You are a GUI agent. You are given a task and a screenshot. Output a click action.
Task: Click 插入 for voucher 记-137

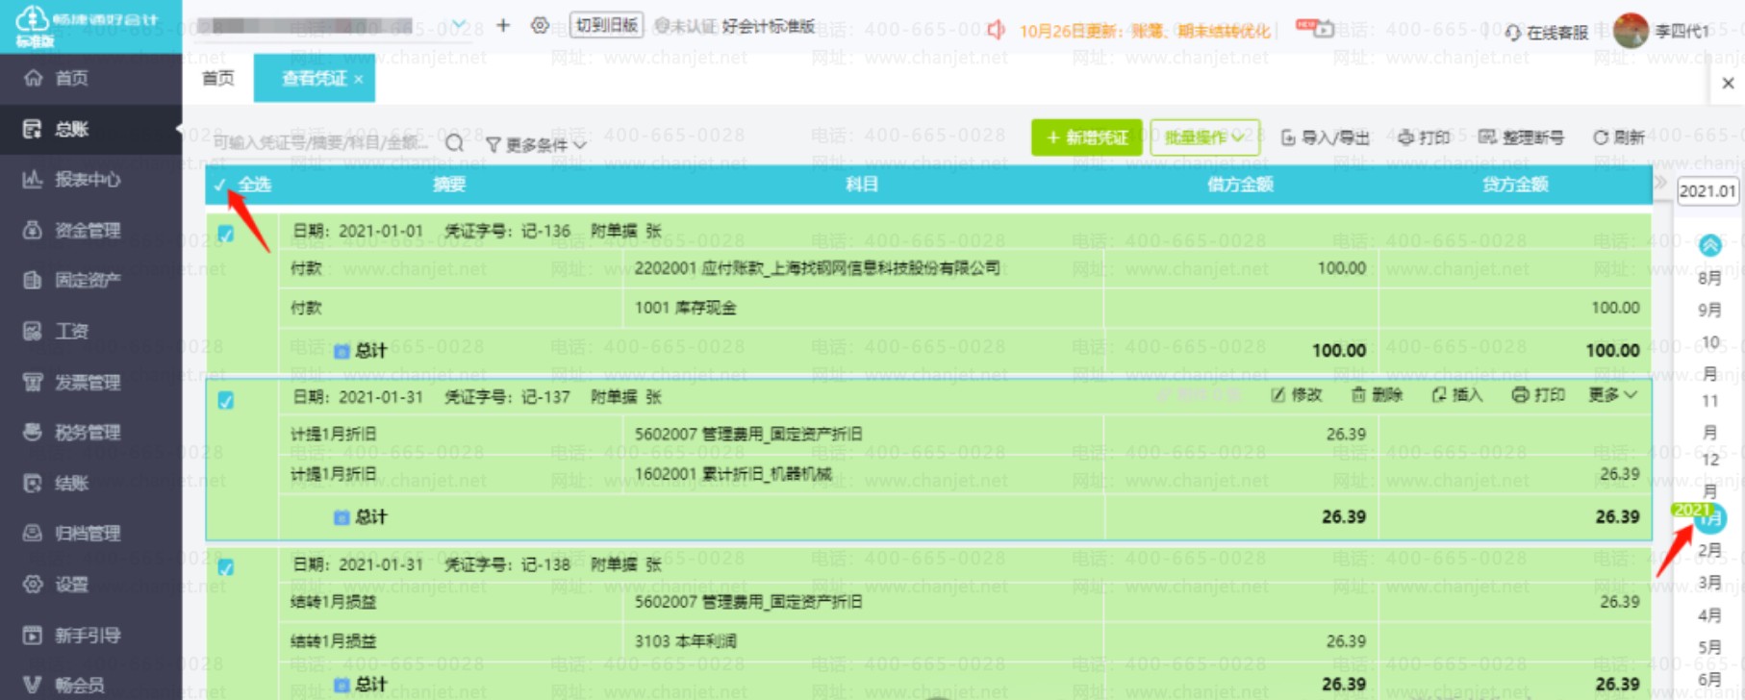1457,395
